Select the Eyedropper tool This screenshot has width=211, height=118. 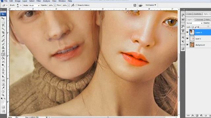(3, 88)
